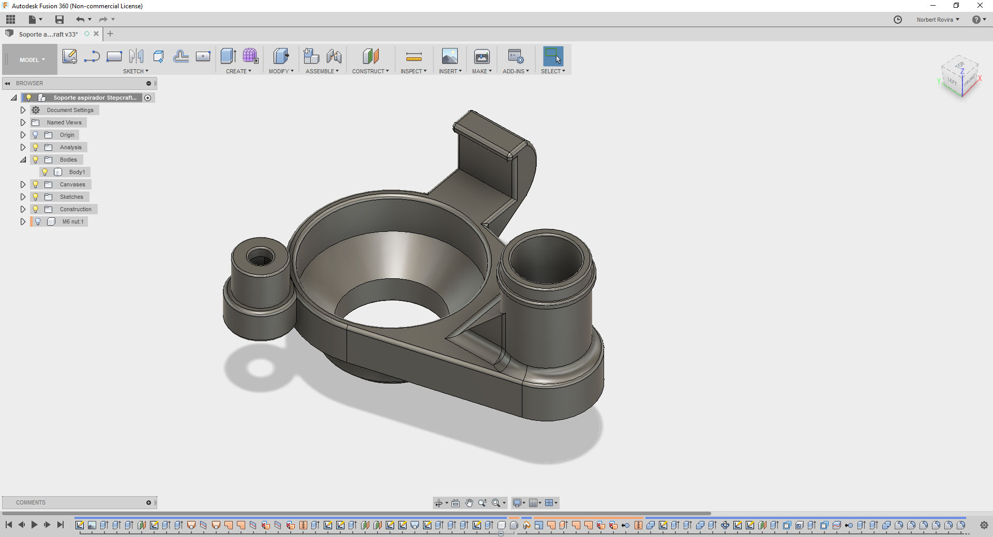Select the Pan hand tool

469,503
